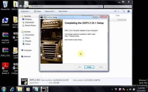Expand the view options dropdown arrow
Viewport: 148px width, 92px height.
[x=118, y=11]
